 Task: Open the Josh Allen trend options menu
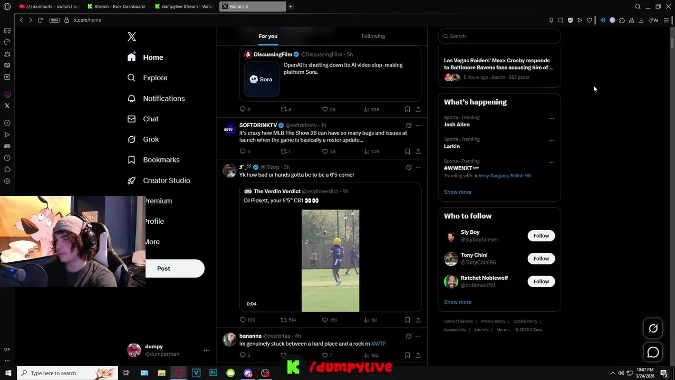pos(552,119)
